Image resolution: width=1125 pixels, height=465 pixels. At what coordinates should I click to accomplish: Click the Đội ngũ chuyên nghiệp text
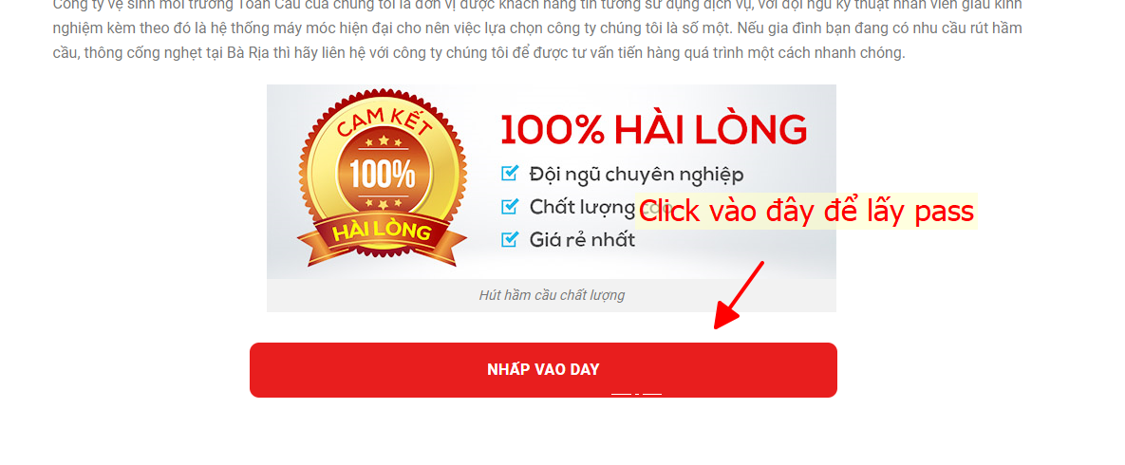click(x=636, y=175)
